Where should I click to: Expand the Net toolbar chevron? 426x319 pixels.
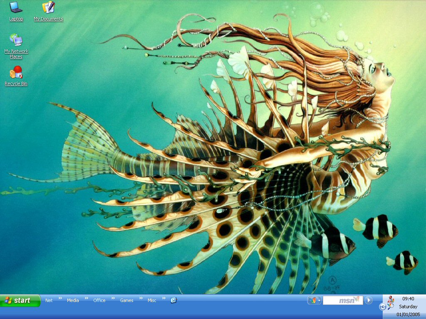click(60, 298)
